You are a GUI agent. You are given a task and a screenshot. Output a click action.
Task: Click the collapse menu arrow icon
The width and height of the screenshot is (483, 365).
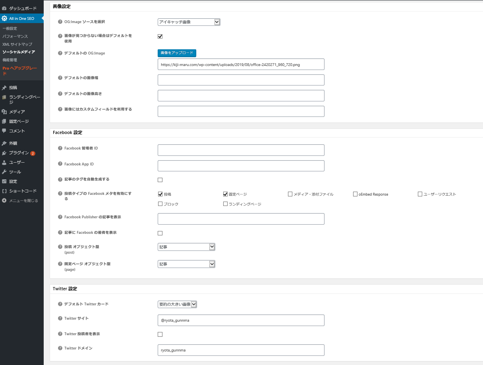pyautogui.click(x=4, y=200)
